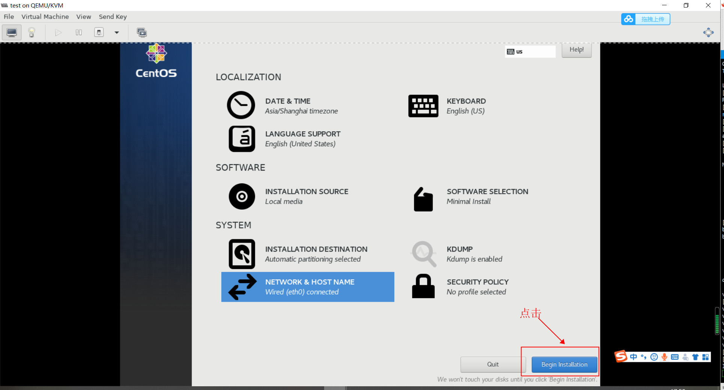Open the Kdump magnifier icon
The image size is (724, 390).
point(424,254)
